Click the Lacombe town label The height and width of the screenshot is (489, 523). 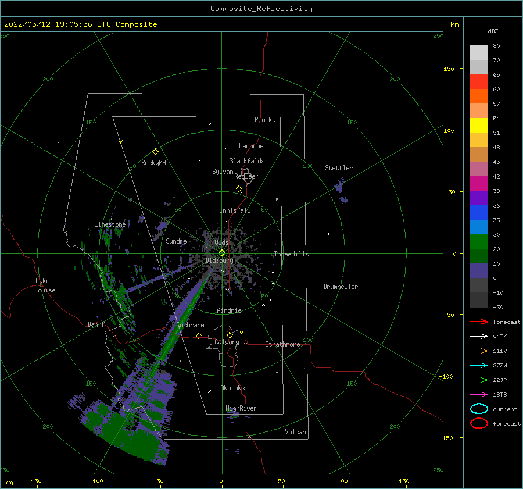point(251,146)
